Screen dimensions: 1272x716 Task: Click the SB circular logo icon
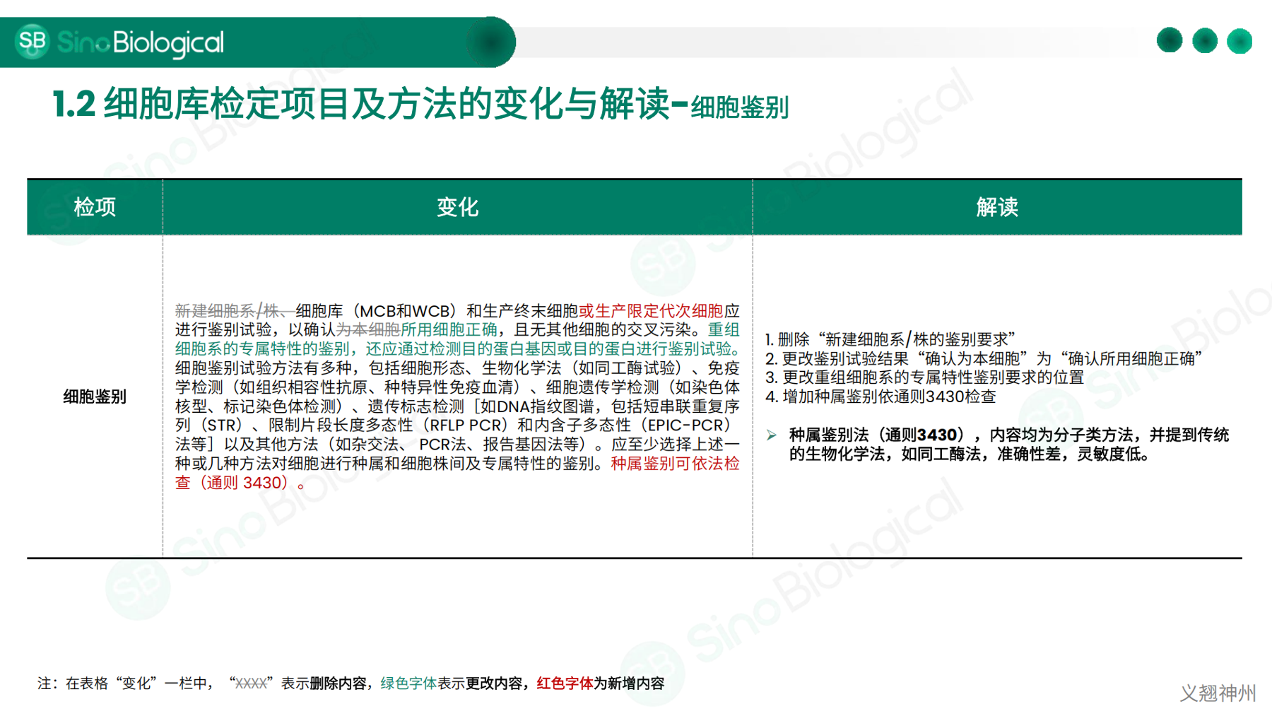pyautogui.click(x=32, y=42)
